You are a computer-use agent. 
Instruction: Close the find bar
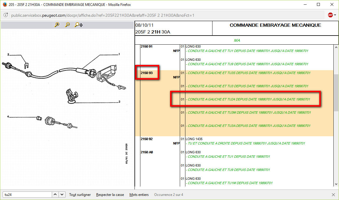(333, 195)
